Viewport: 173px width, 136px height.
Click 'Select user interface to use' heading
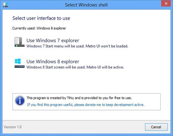(x=41, y=18)
